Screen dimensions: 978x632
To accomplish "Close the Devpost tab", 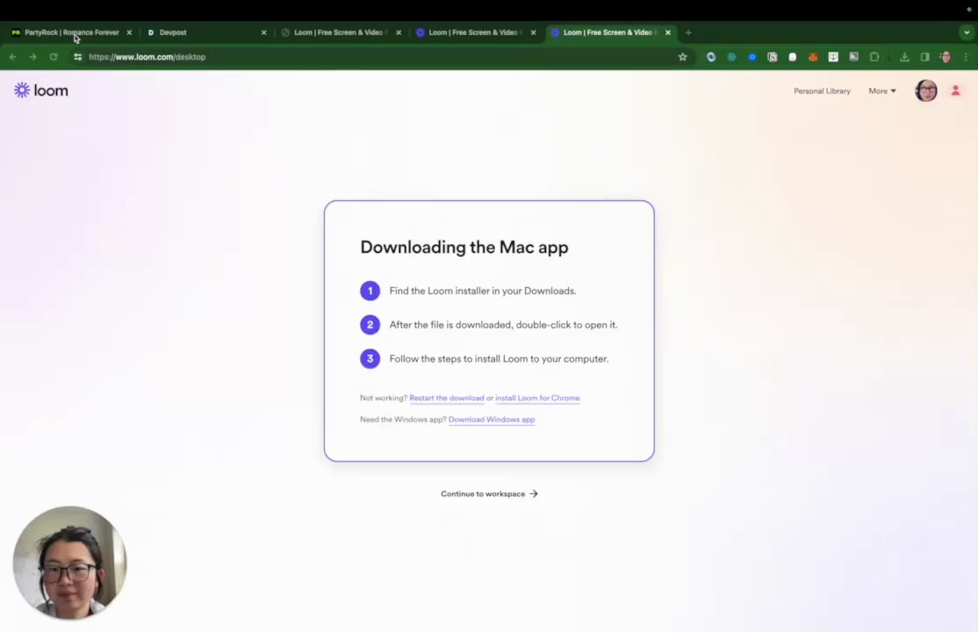I will [x=264, y=32].
